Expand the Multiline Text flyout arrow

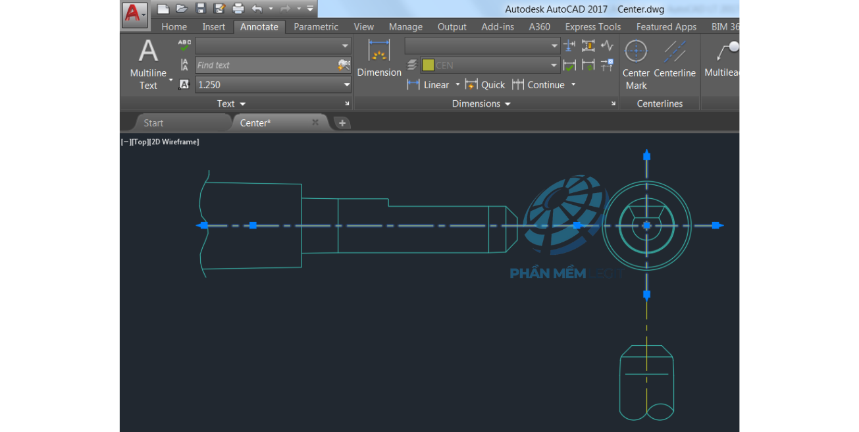click(x=171, y=80)
